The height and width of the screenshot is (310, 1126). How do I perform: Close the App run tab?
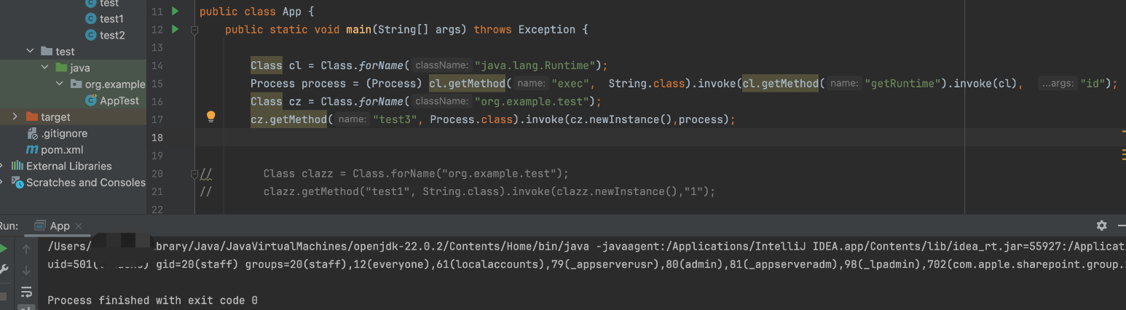pos(78,226)
